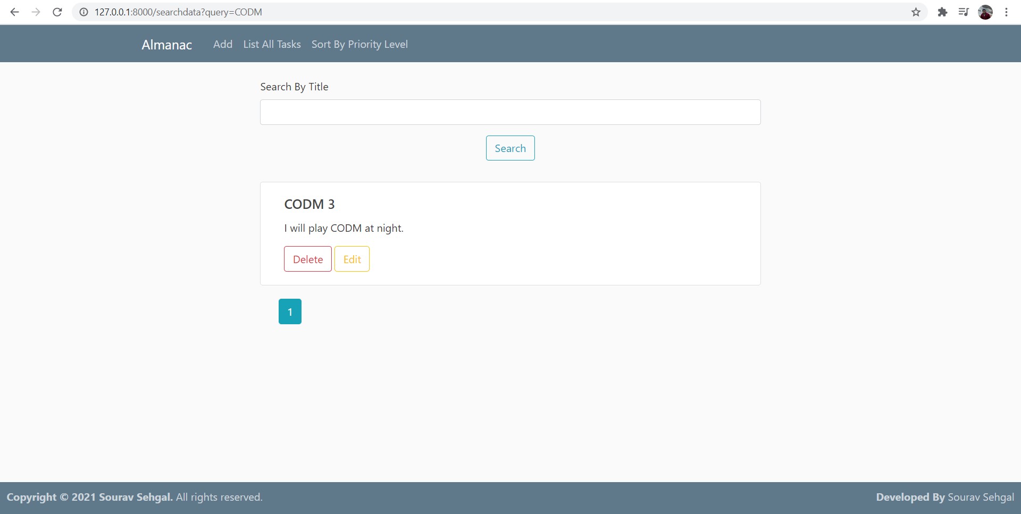The height and width of the screenshot is (514, 1021).
Task: Click the CODM 3 task title
Action: click(309, 204)
